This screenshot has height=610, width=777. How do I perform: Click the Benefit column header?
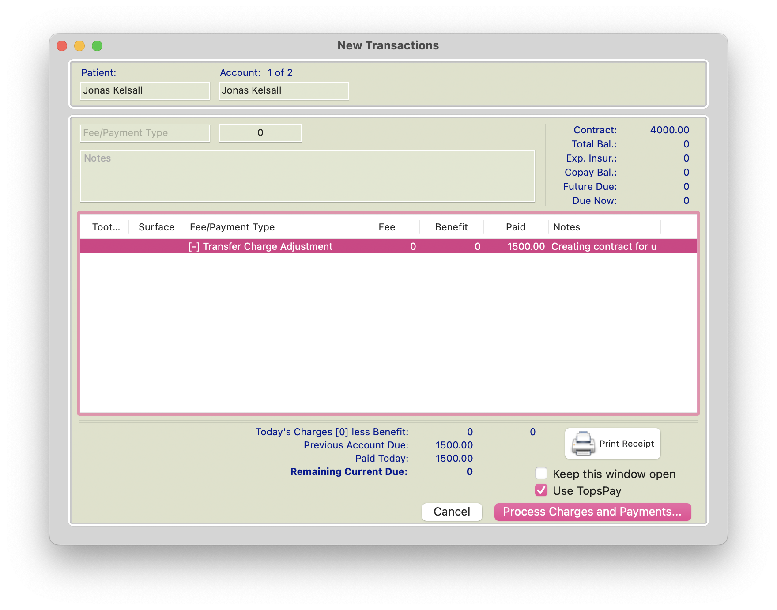tap(451, 227)
